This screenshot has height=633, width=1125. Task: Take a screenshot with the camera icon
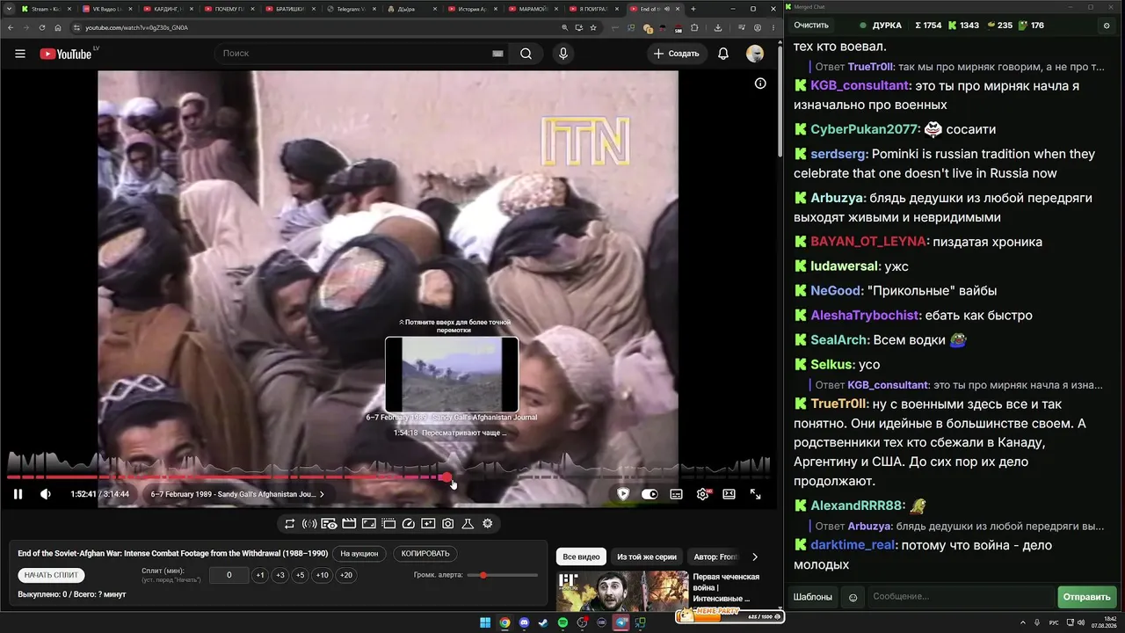coord(448,524)
